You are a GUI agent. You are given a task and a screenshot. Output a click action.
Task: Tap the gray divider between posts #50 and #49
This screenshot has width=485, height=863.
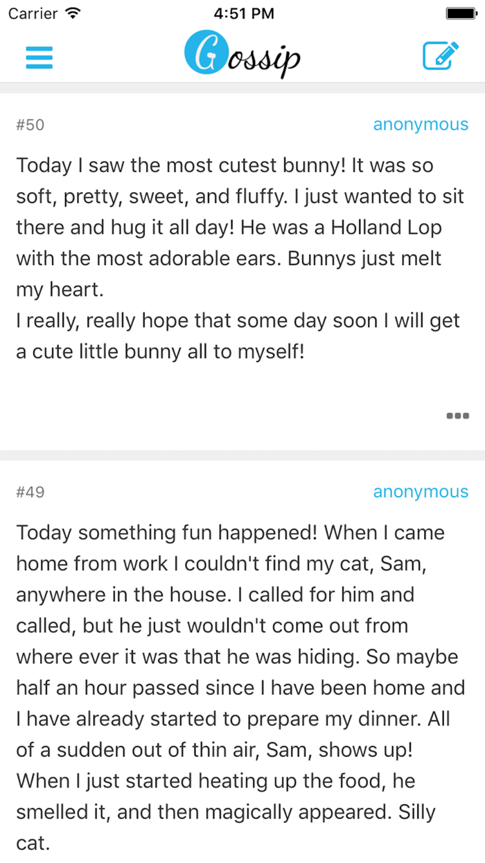coord(242,455)
